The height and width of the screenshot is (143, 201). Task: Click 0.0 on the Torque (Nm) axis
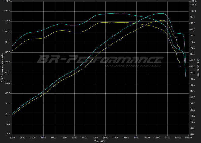192,134
